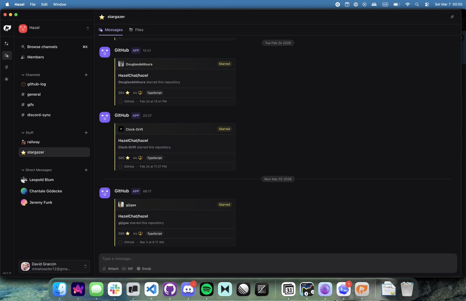Click the star icon beside stargazer header
The width and height of the screenshot is (466, 301).
click(102, 17)
